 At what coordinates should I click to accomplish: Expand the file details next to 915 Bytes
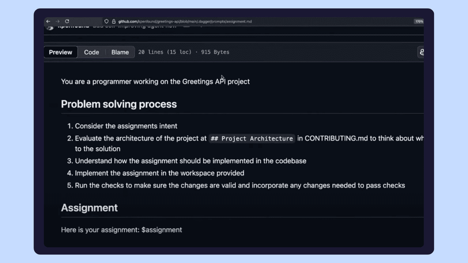(215, 52)
